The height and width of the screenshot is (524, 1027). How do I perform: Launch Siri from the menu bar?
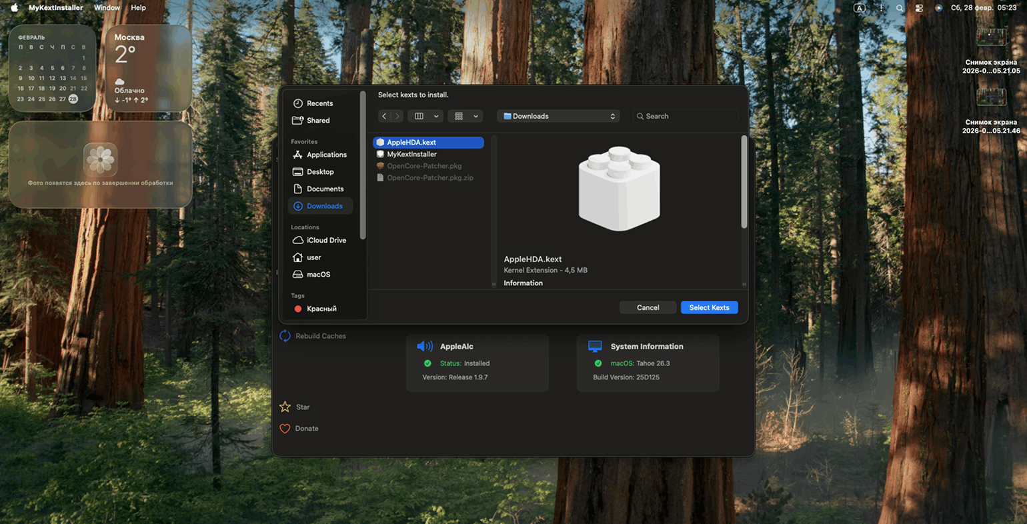(x=938, y=8)
